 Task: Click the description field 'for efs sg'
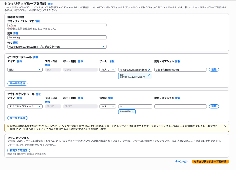click(x=57, y=37)
